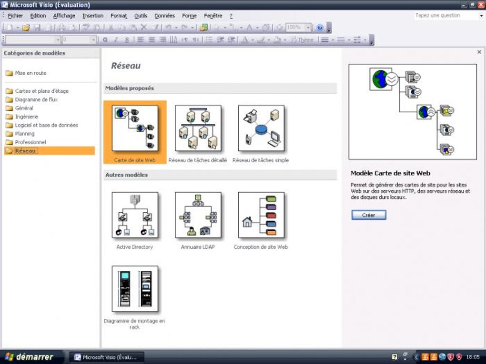The height and width of the screenshot is (364, 486).
Task: Open the Fichier menu
Action: (15, 16)
